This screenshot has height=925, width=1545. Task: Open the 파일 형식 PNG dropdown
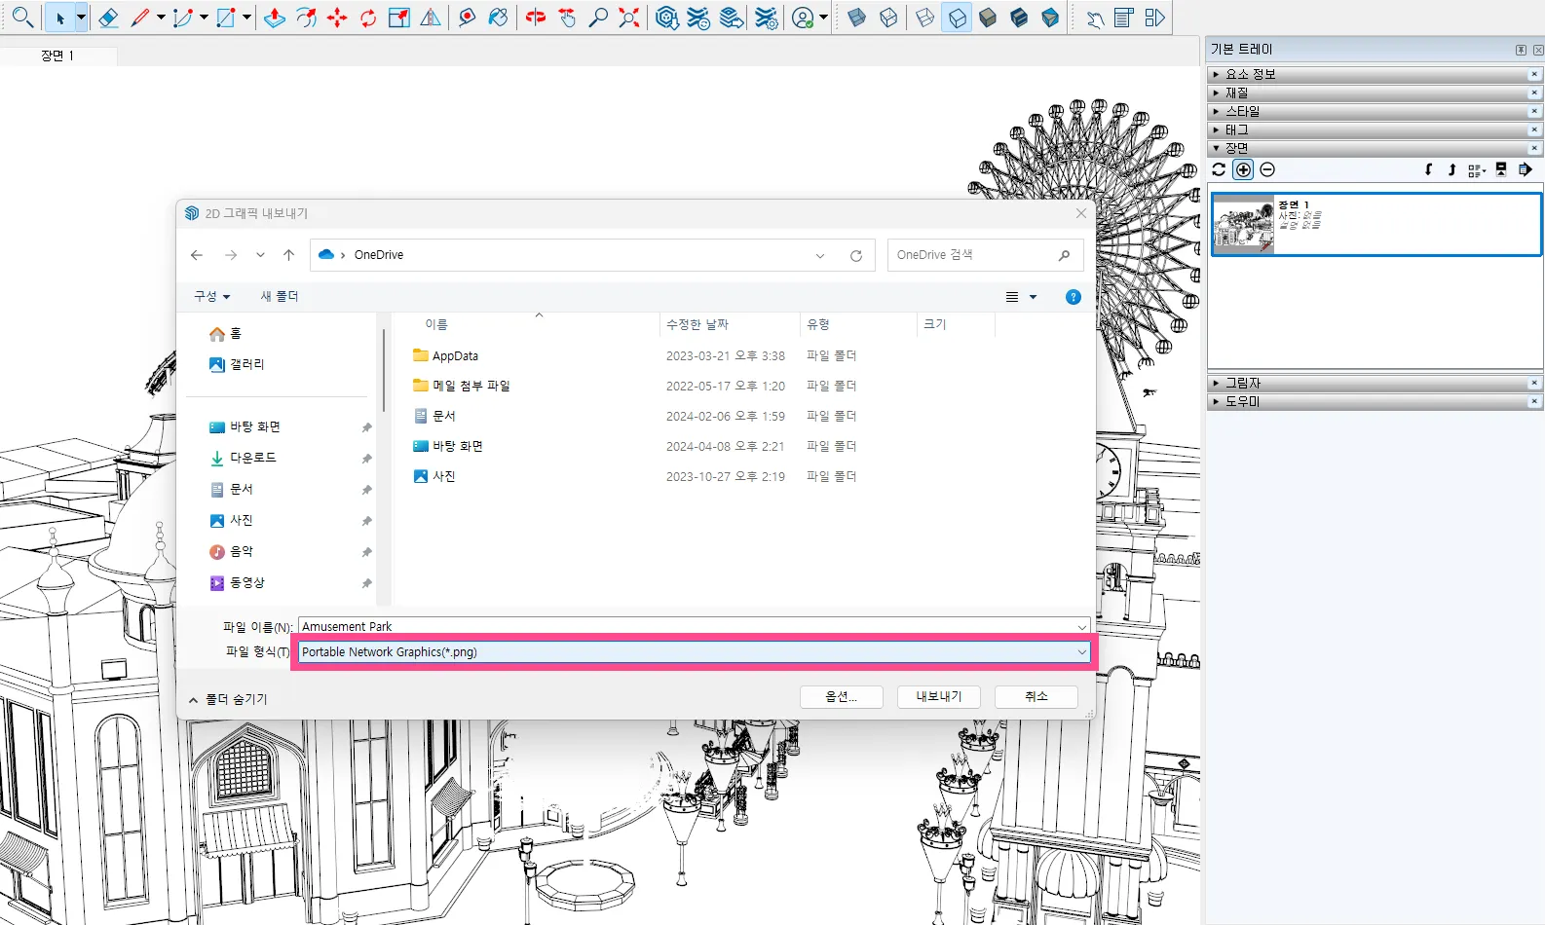(693, 652)
